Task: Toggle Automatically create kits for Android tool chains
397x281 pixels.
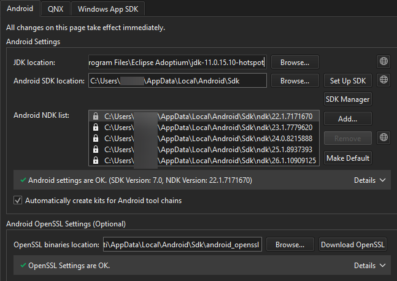Action: click(18, 200)
